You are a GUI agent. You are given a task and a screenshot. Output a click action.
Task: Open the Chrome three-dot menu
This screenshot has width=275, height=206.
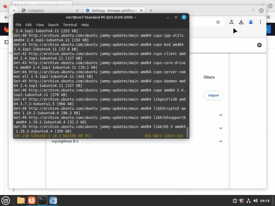point(260,22)
